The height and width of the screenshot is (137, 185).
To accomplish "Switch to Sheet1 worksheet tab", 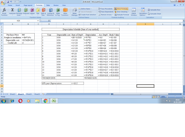I will (13, 94).
